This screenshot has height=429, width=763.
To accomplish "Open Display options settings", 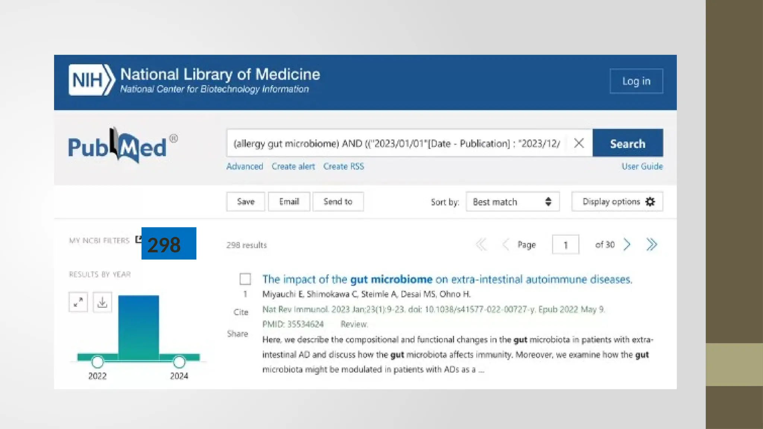I will 617,202.
